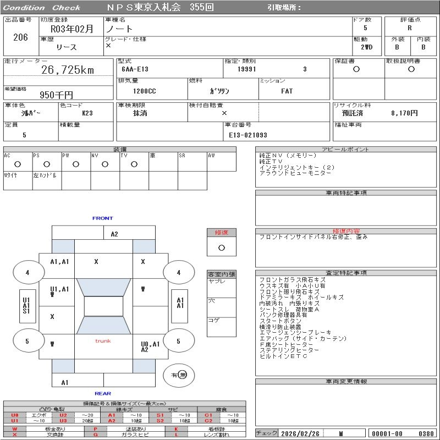Click the red W legend cell
The image size is (440, 440).
[x=15, y=428]
